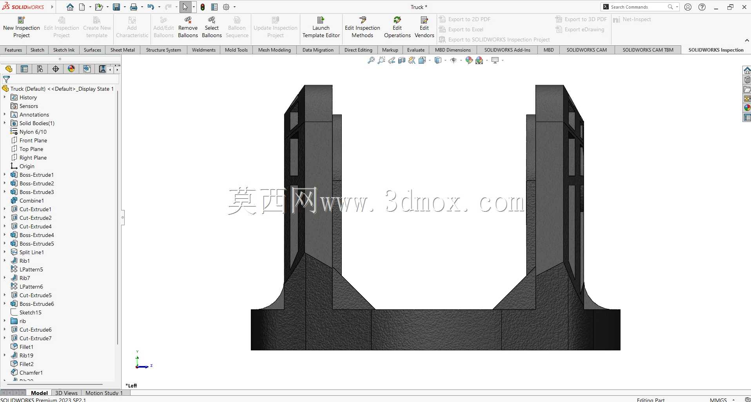
Task: Open FeatureManager Design Tree tab icon
Action: tap(9, 69)
